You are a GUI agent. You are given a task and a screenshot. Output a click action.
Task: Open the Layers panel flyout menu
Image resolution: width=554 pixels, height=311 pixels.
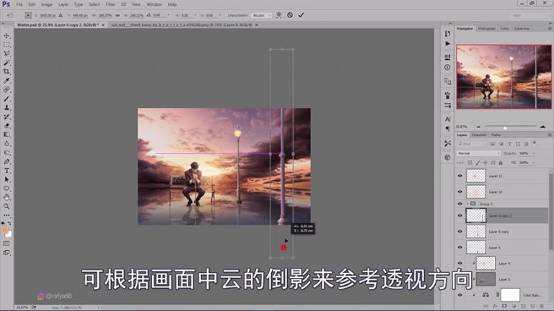click(550, 135)
